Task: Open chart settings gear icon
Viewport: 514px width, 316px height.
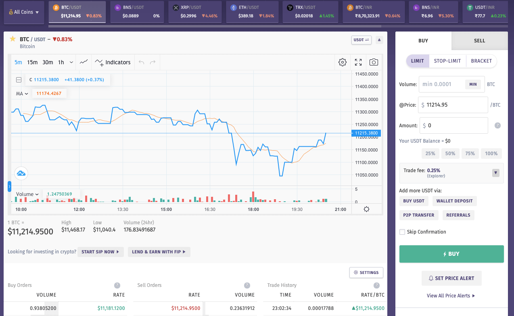Action: pos(343,62)
